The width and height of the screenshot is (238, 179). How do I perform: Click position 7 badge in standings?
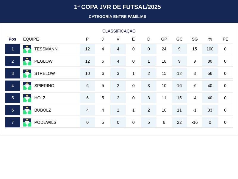[x=12, y=122]
